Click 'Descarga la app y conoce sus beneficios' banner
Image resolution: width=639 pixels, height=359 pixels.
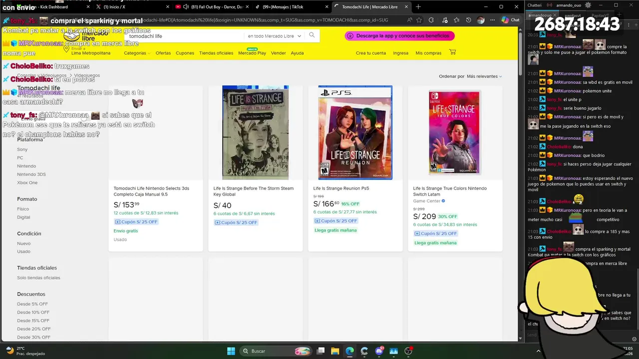399,36
